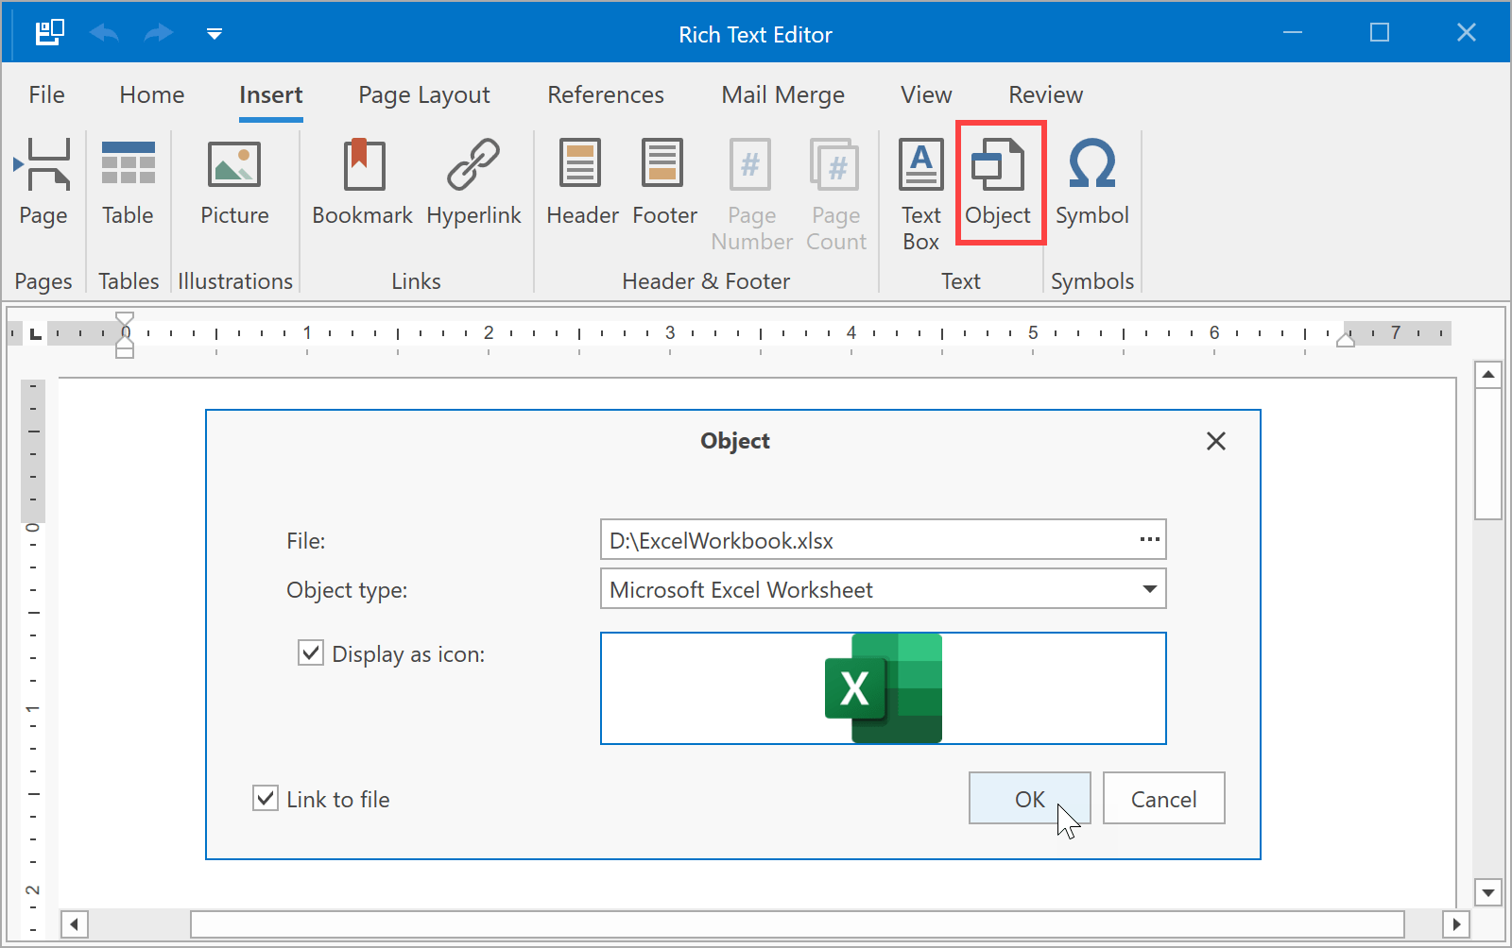Click the Object button in the ribbon
1512x948 pixels.
pyautogui.click(x=999, y=182)
